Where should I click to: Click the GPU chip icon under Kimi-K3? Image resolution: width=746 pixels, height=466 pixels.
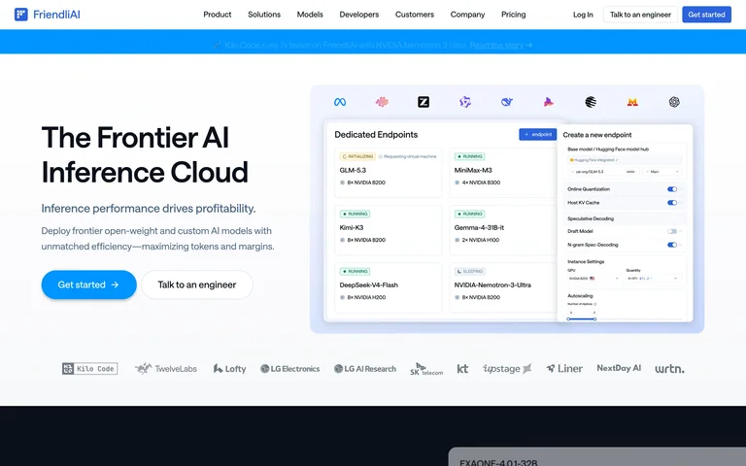point(342,240)
